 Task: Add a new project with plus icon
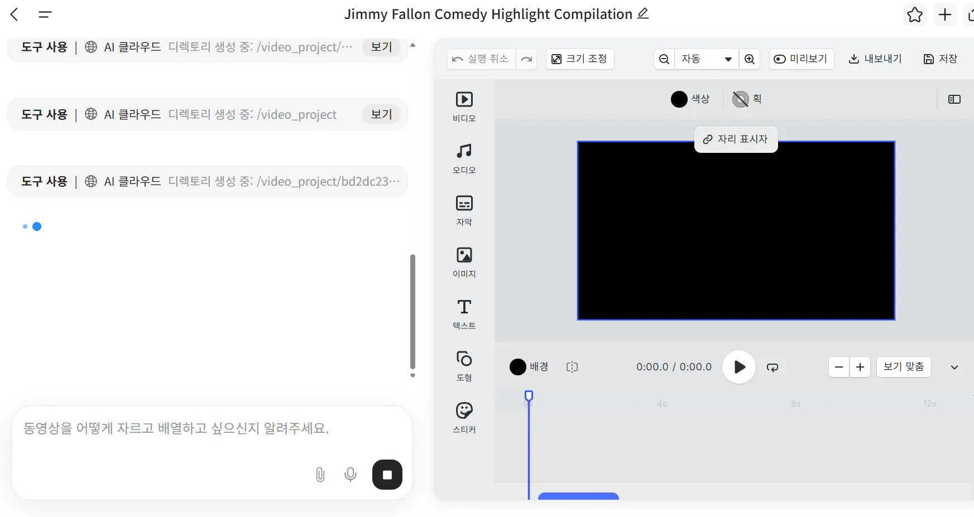(x=945, y=15)
